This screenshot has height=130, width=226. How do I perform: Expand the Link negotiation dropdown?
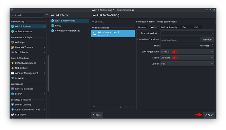point(187,52)
